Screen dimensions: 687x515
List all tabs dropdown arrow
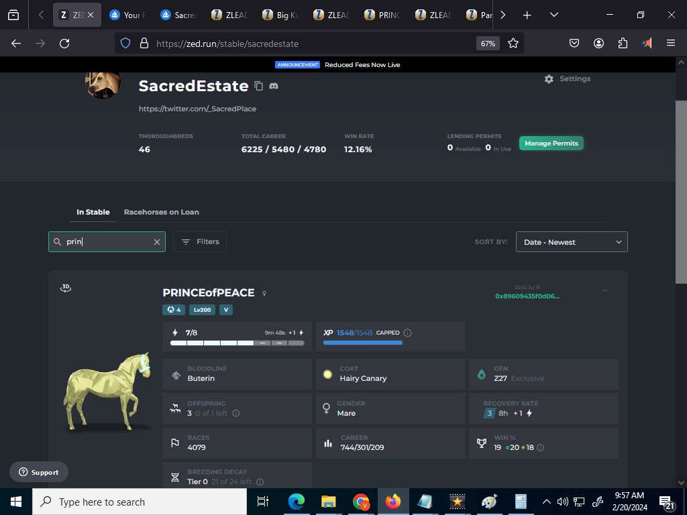(553, 15)
